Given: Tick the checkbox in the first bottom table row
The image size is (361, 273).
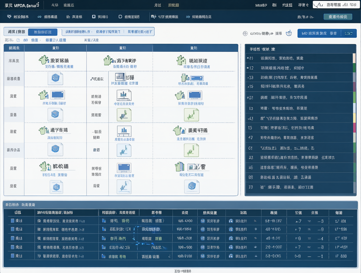Looking at the screenshot, I should pos(13,221).
